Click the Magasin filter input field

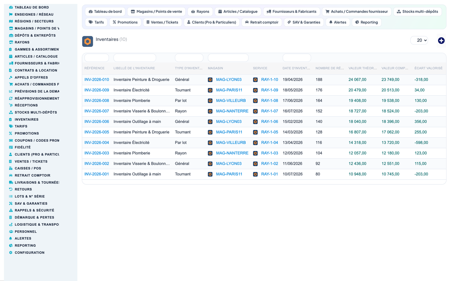click(x=228, y=58)
